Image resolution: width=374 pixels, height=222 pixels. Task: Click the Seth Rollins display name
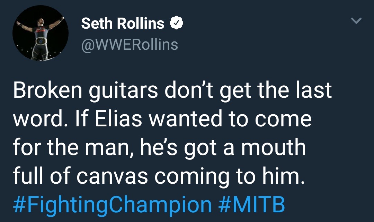pyautogui.click(x=123, y=23)
